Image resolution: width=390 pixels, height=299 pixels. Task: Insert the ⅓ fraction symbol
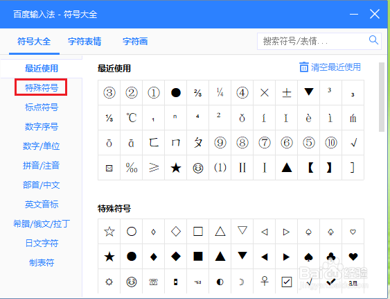tap(109, 118)
